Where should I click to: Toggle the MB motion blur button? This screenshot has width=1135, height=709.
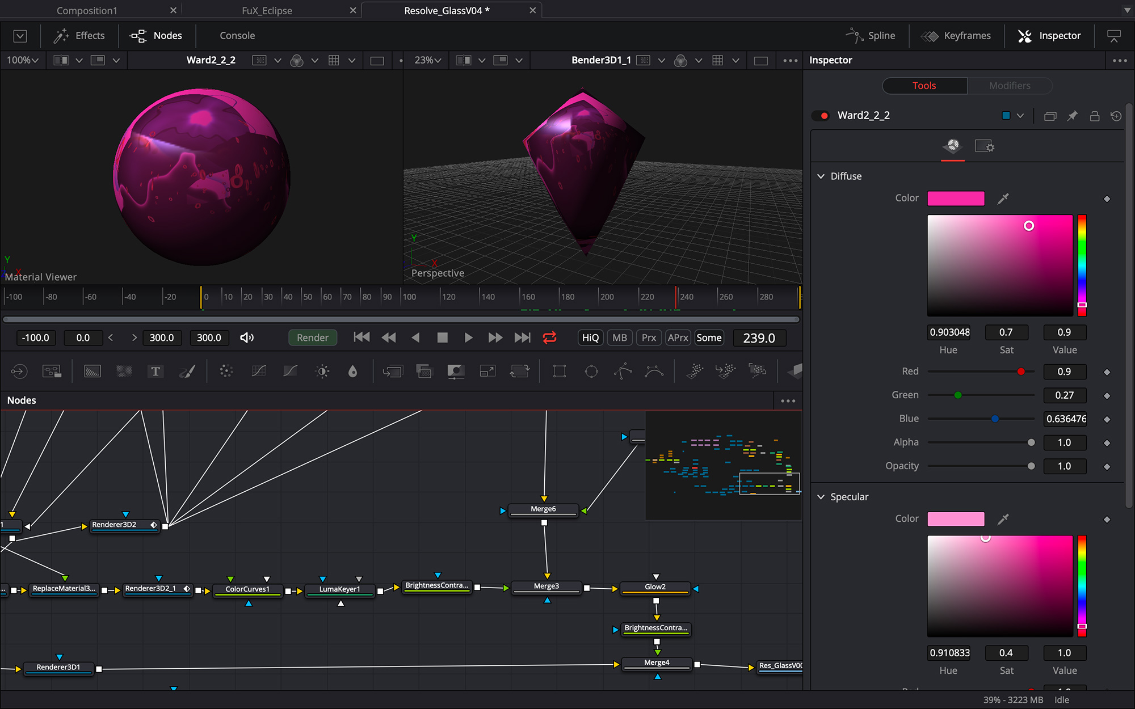point(620,338)
